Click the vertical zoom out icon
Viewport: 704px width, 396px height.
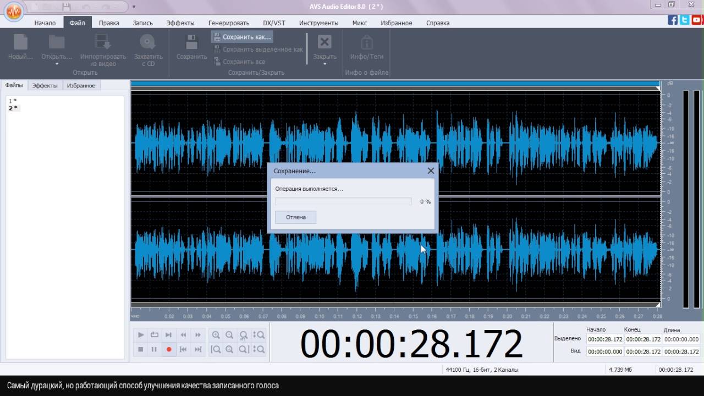(x=258, y=349)
